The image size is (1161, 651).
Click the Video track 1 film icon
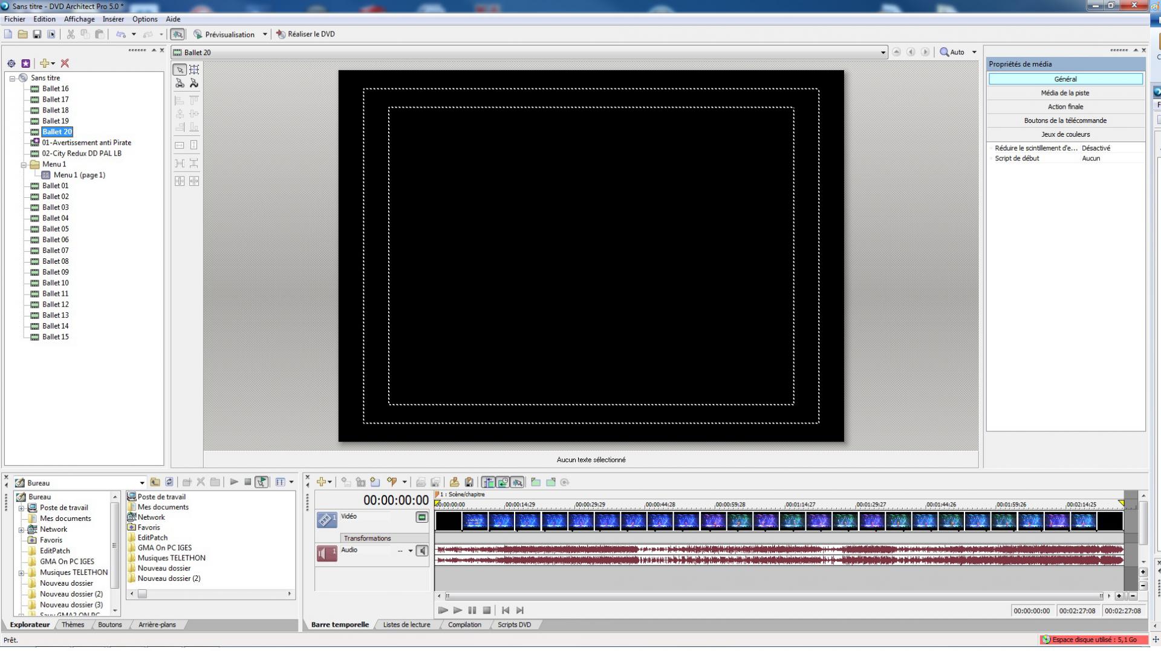(x=327, y=519)
